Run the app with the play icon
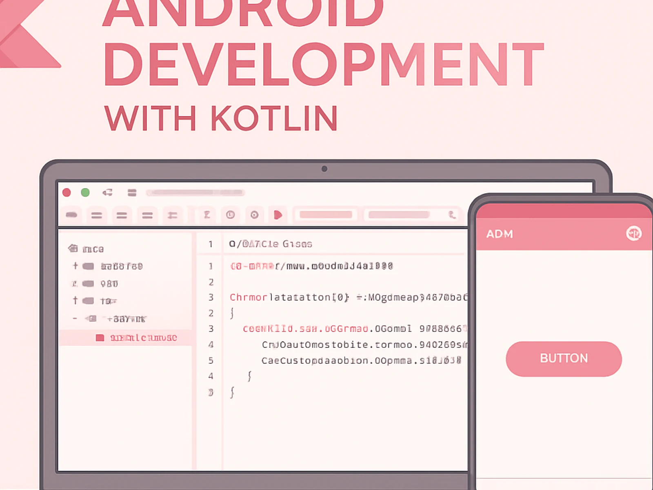 click(x=278, y=215)
